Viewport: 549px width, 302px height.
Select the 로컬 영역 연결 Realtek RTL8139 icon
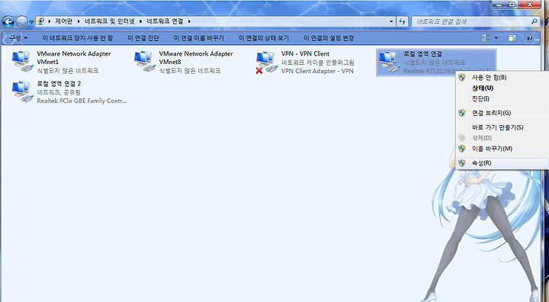coord(389,62)
